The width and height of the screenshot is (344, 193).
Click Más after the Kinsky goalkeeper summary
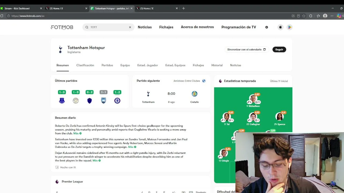pos(77,133)
